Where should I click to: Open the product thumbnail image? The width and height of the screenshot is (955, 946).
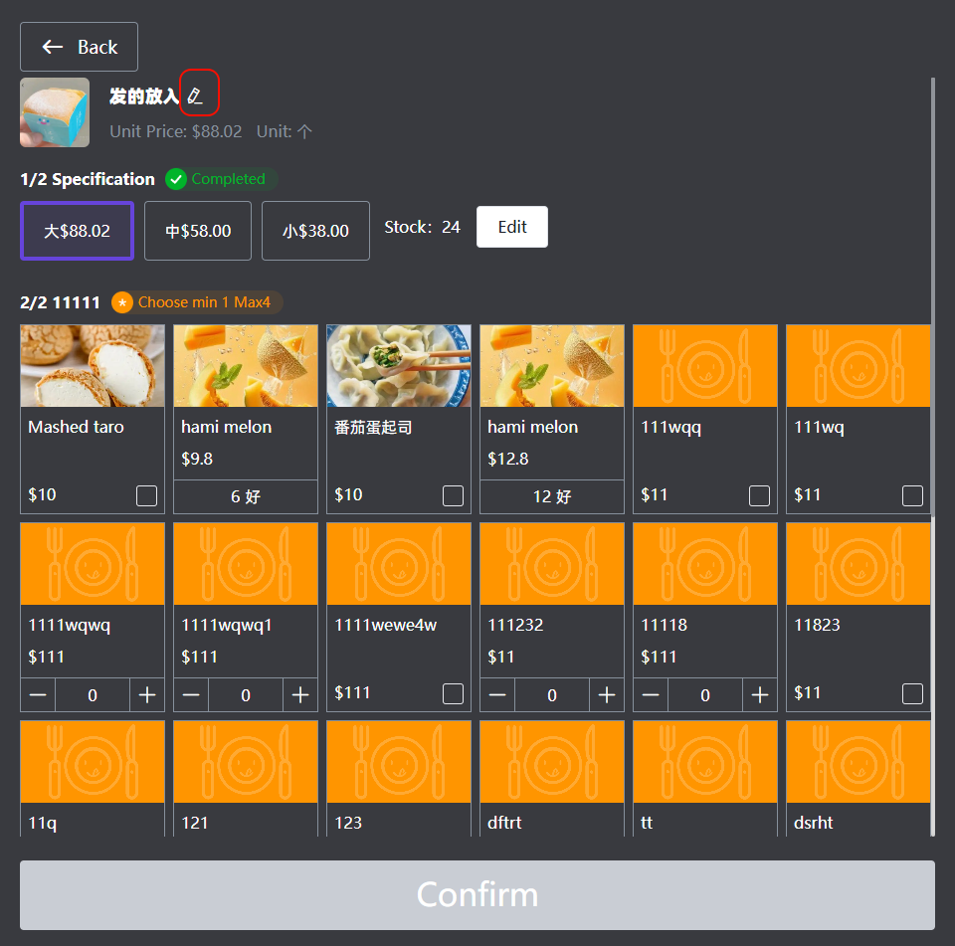coord(55,112)
